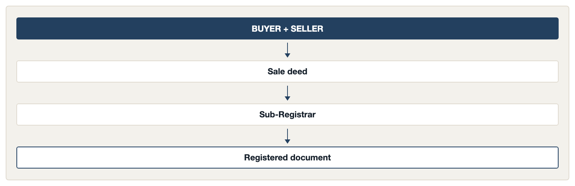This screenshot has width=575, height=186.
Task: Click the word SELLER in the header
Action: tap(307, 29)
